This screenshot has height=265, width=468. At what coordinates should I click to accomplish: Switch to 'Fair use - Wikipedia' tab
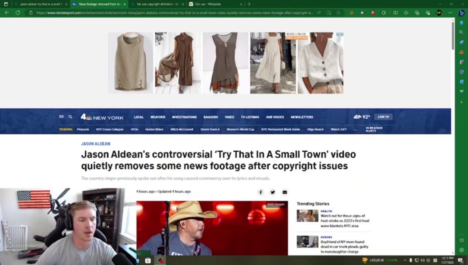(x=215, y=4)
